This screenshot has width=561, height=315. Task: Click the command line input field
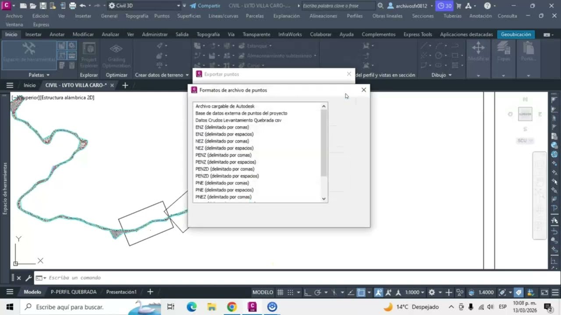pyautogui.click(x=298, y=278)
